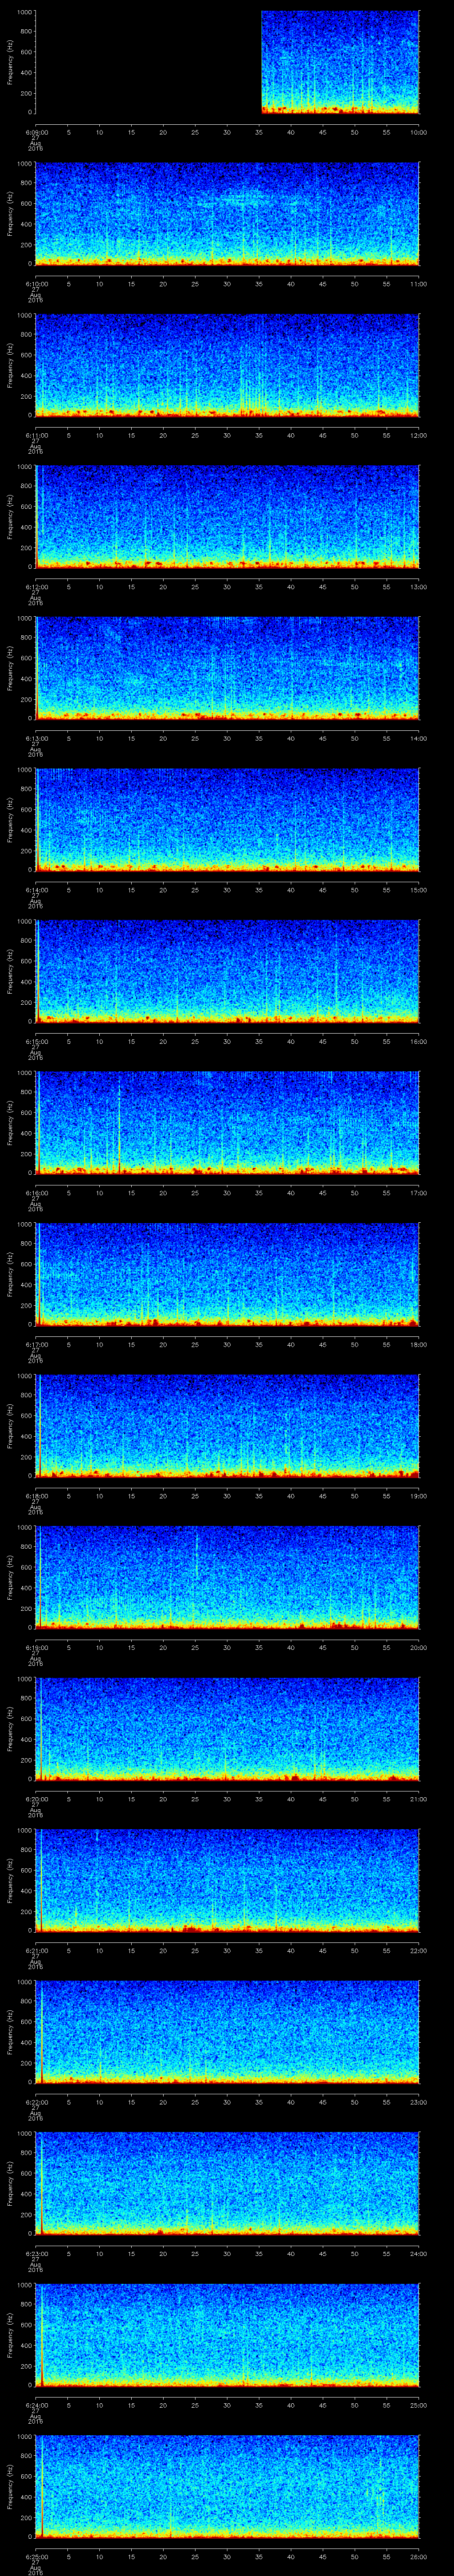Select the spectrogram panel starting at 6:16:00
This screenshot has width=454, height=2576.
tap(227, 1122)
